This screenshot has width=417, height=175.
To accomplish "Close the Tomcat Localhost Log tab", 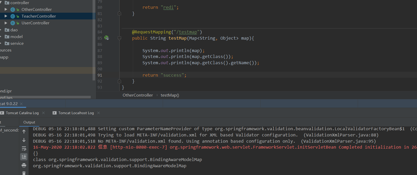I will [99, 113].
